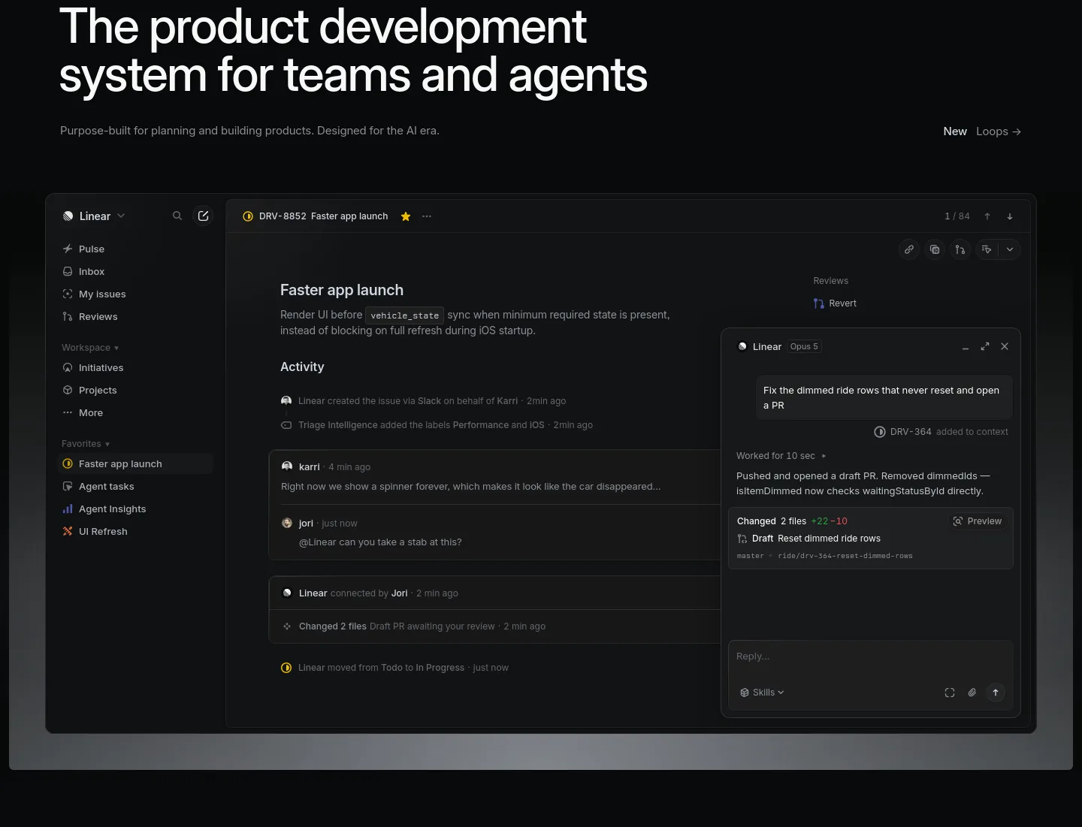
Task: Click Loops link at top right
Action: tap(999, 131)
